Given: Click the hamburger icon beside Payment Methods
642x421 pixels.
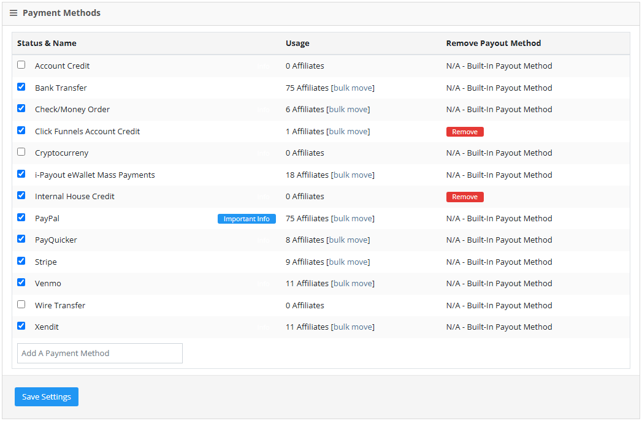Looking at the screenshot, I should click(13, 13).
